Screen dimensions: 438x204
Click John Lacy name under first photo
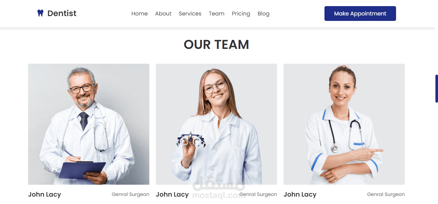(45, 194)
